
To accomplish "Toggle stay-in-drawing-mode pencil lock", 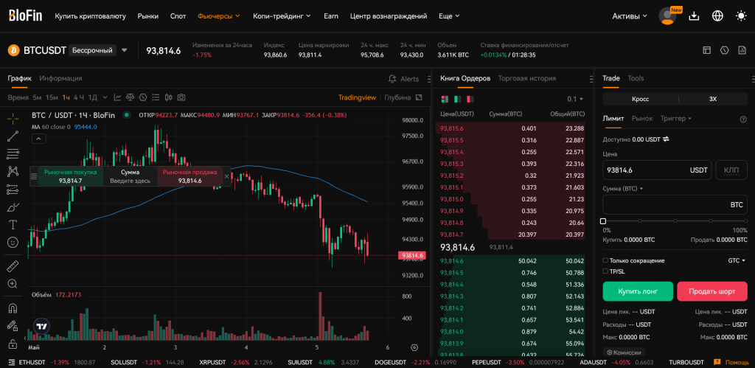I will pyautogui.click(x=13, y=326).
